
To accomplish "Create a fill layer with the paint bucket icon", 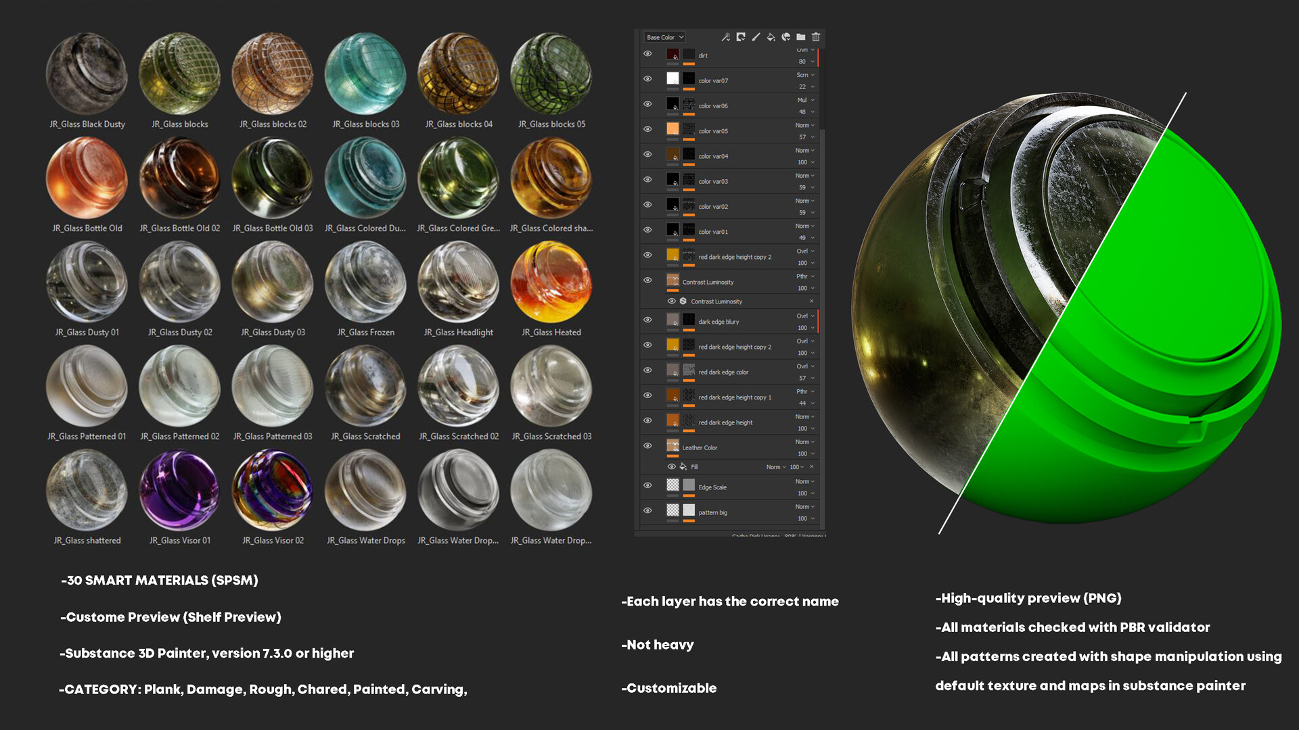I will (x=771, y=38).
